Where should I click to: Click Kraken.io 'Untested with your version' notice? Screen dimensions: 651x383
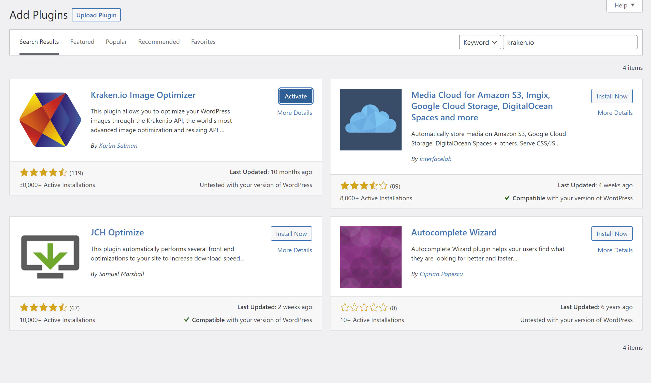256,185
